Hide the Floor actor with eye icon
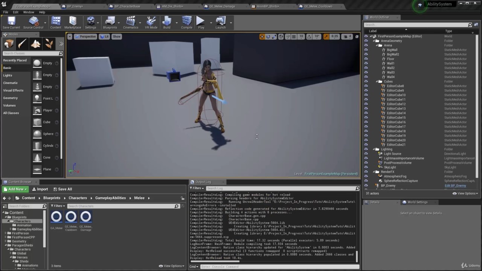The image size is (482, 271). 366,59
